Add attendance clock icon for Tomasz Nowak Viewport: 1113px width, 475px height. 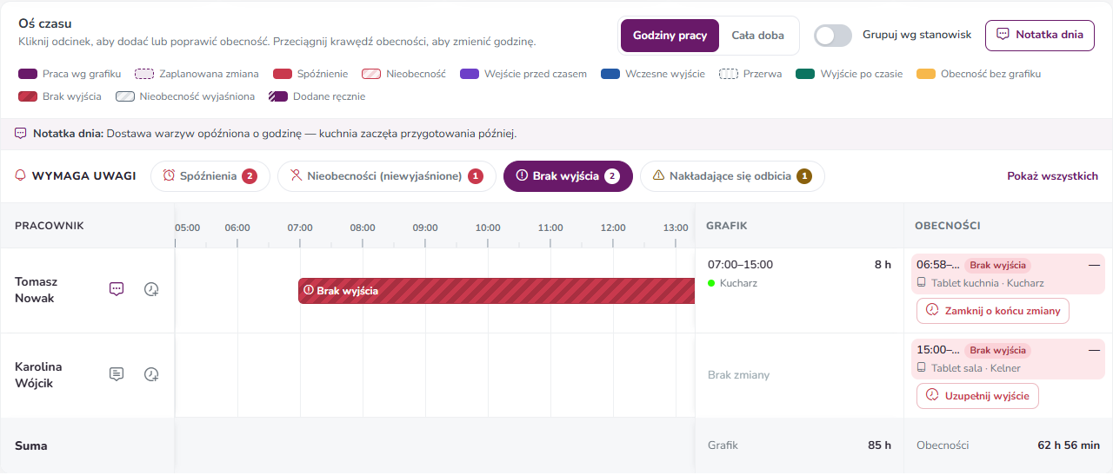[151, 289]
